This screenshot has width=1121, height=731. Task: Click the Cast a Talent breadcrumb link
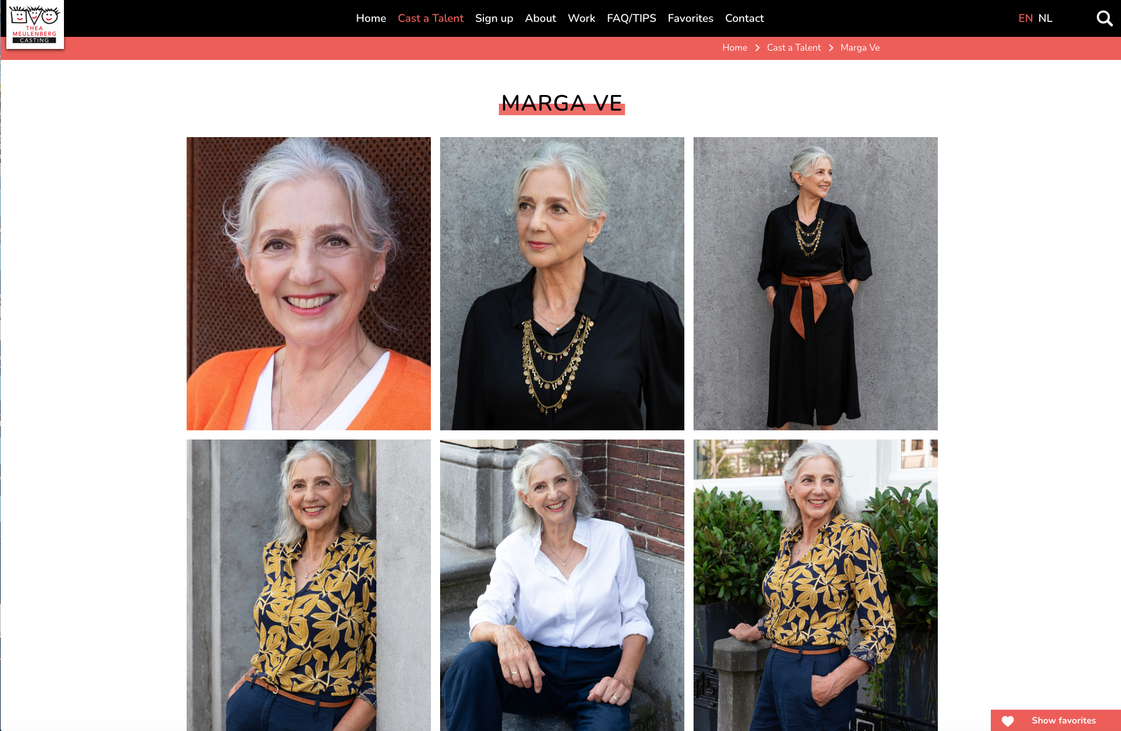(x=794, y=48)
